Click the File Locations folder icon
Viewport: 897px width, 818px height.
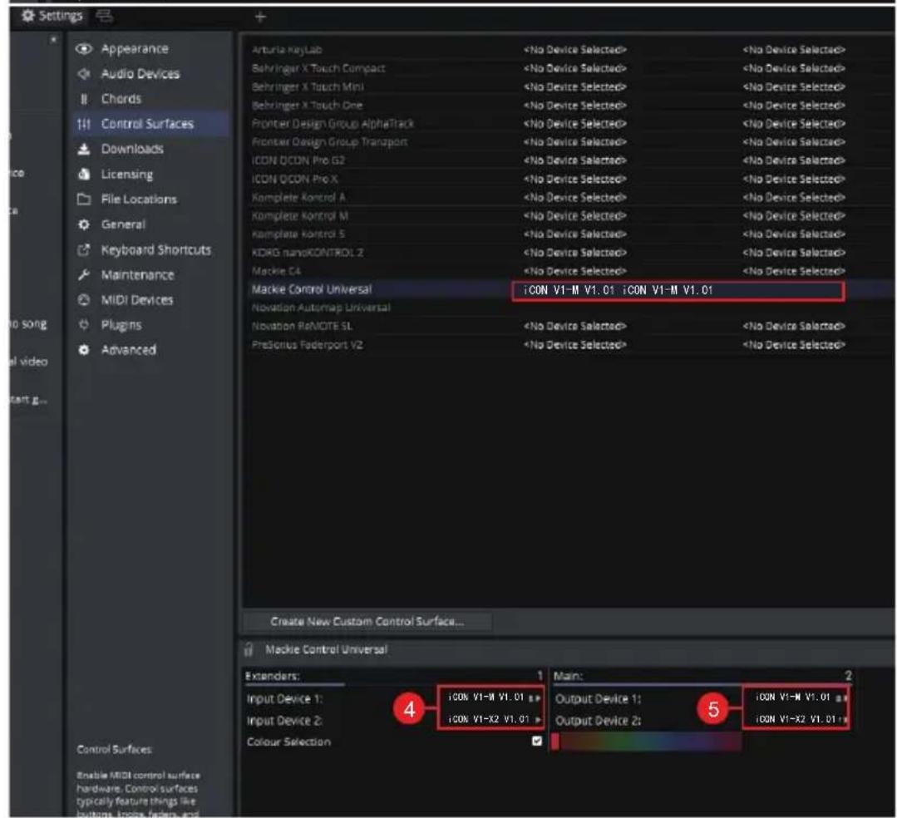click(x=84, y=200)
